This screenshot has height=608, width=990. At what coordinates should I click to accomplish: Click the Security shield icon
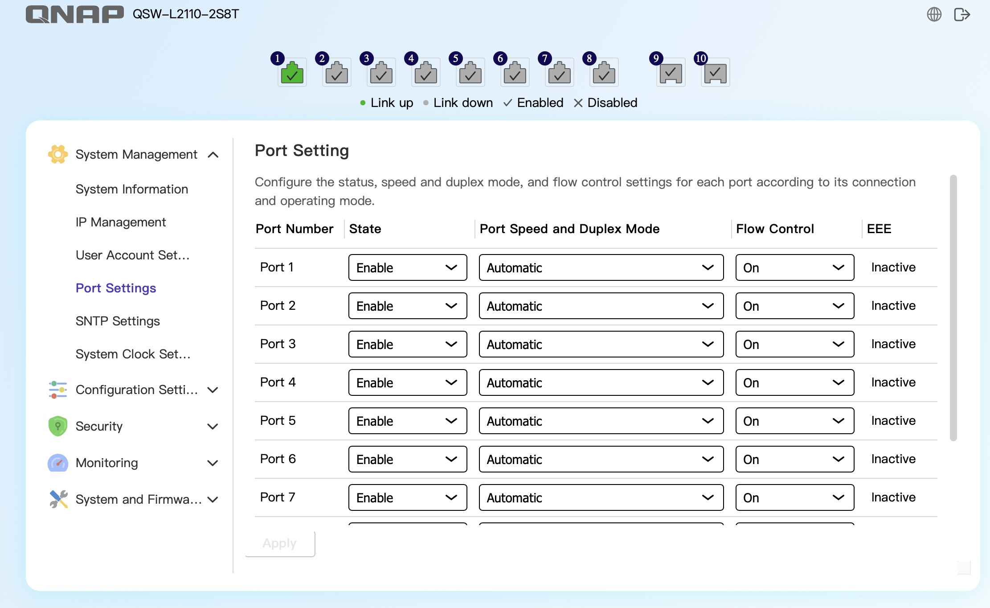coord(58,426)
